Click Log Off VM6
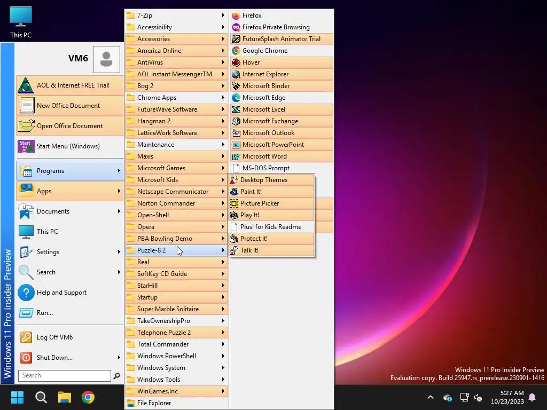547x410 pixels. pyautogui.click(x=70, y=337)
